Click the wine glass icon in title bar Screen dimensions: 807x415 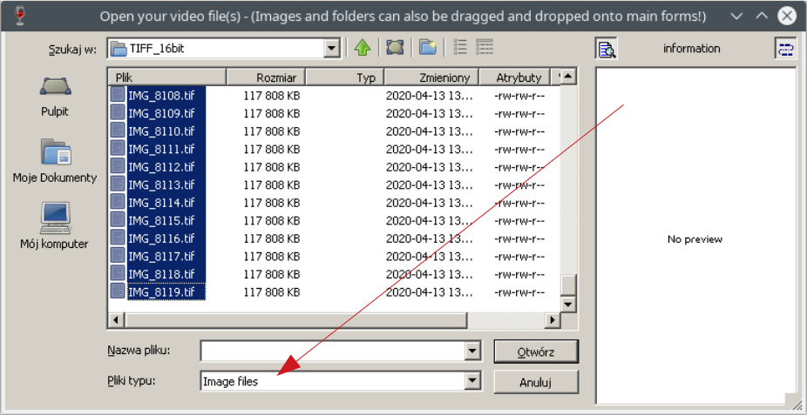[21, 16]
